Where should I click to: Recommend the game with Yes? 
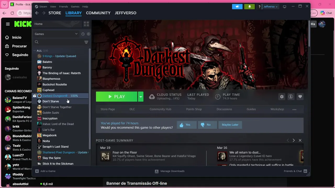click(186, 125)
